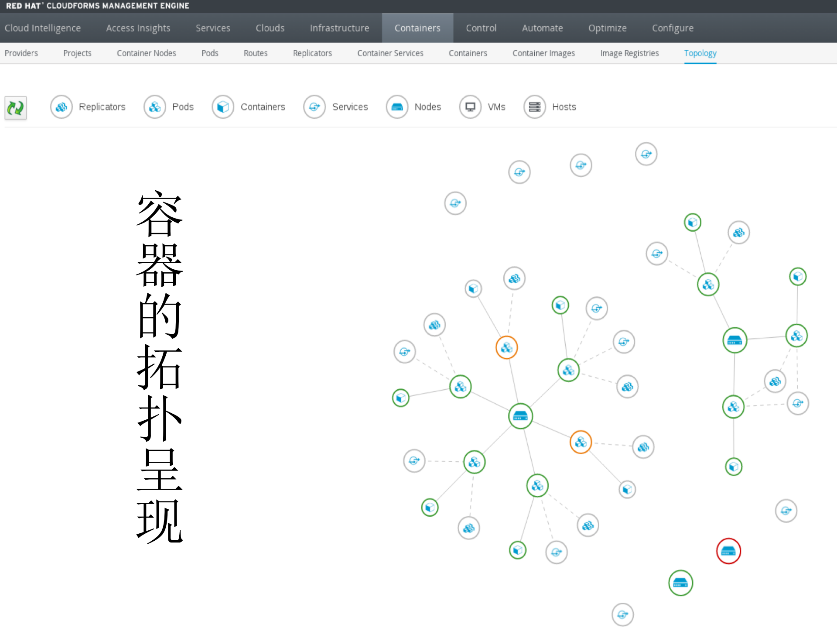Toggle the Nodes filter
Screen dimensions: 837x628
pyautogui.click(x=396, y=106)
